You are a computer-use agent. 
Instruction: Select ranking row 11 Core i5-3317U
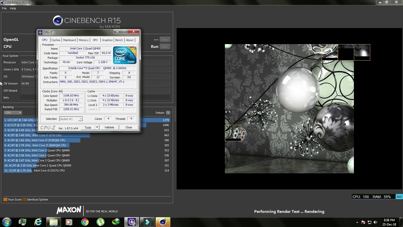pyautogui.click(x=87, y=171)
